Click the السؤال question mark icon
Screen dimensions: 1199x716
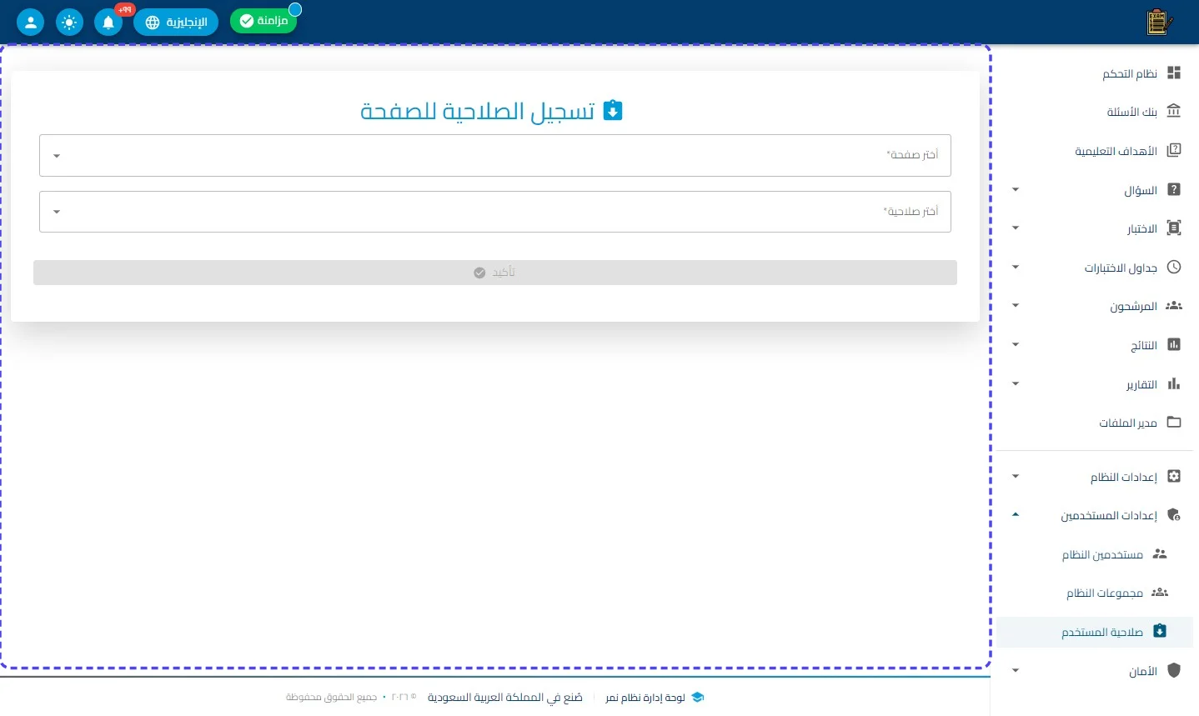1174,189
